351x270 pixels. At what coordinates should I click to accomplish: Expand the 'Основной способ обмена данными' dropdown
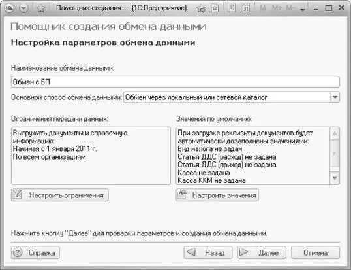pos(335,97)
